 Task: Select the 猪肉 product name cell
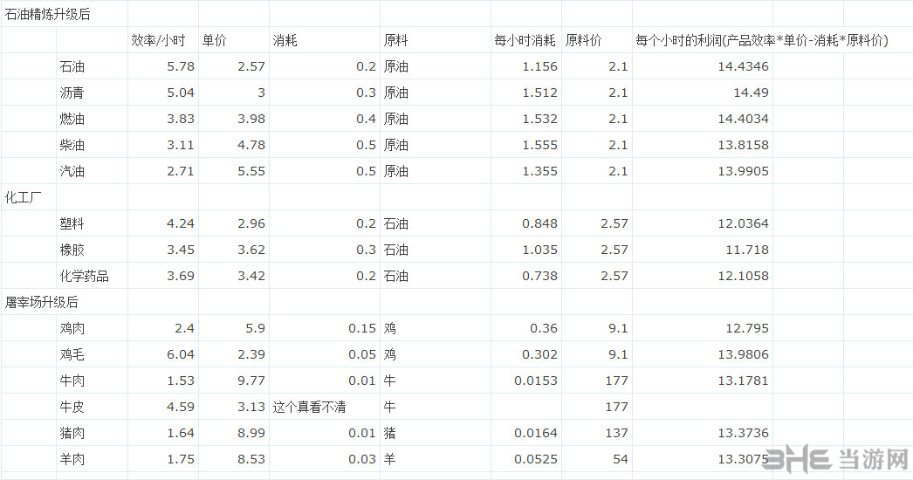72,434
